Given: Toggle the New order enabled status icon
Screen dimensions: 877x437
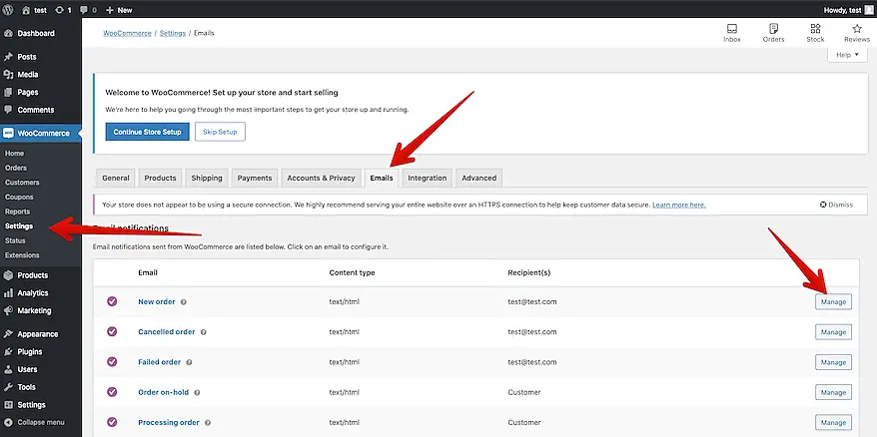Looking at the screenshot, I should (112, 301).
